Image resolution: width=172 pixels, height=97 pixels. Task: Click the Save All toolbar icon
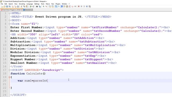coord(10,6)
